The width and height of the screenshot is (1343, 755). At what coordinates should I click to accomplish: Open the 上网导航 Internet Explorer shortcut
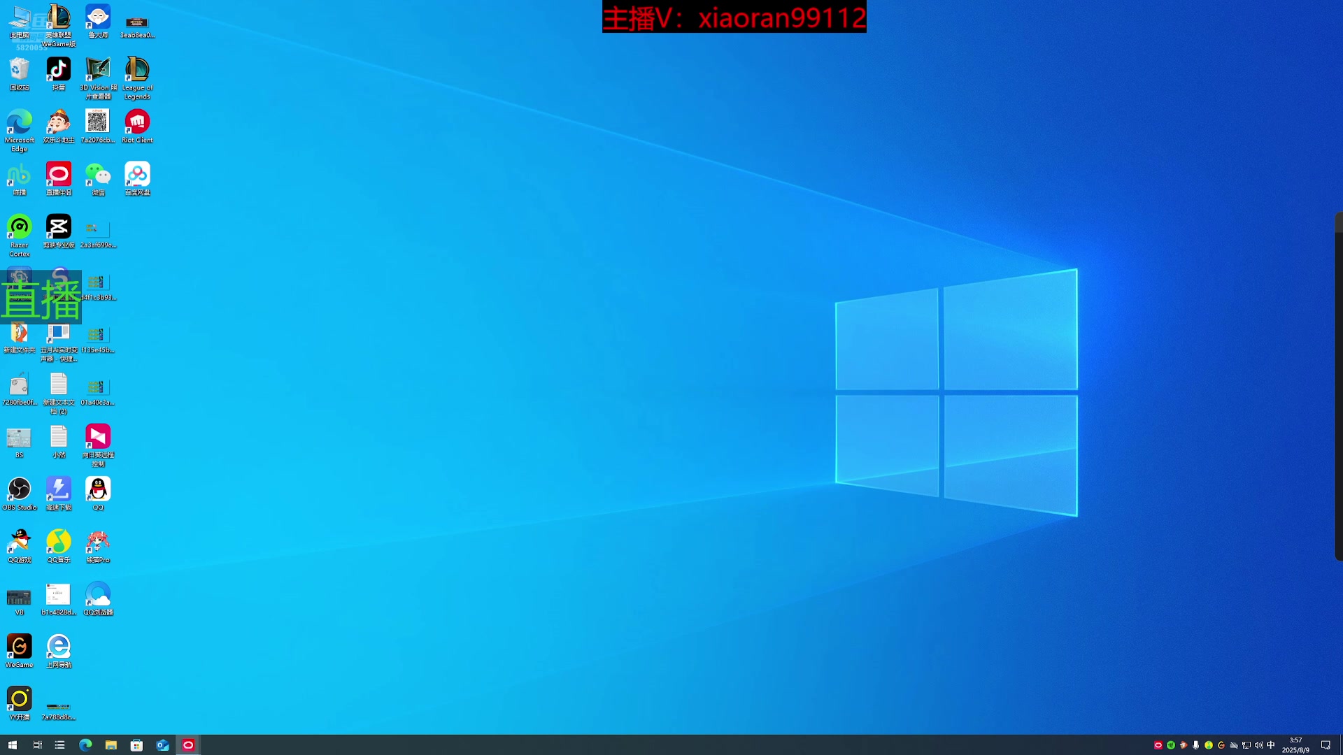pos(59,651)
